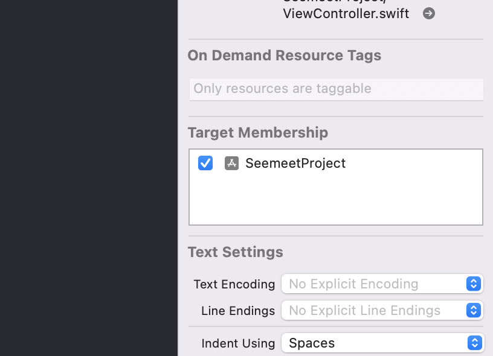Click the Target Membership section header
This screenshot has width=493, height=356.
tap(258, 133)
